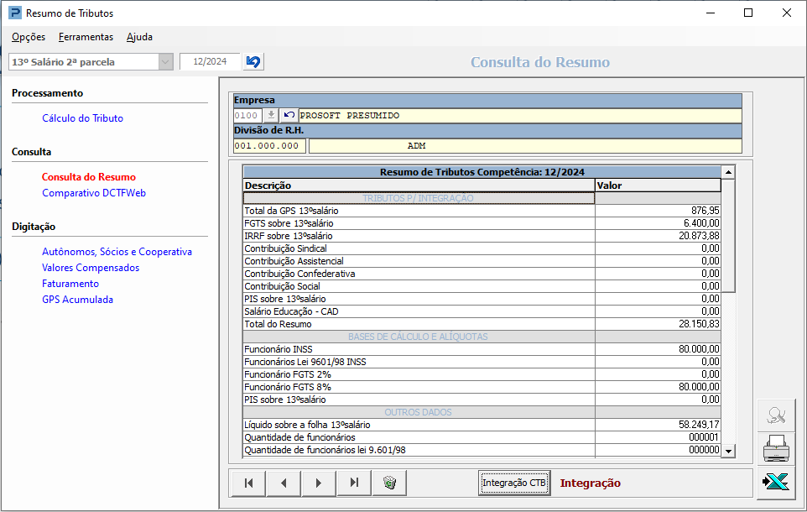Image resolution: width=807 pixels, height=512 pixels.
Task: Click the value 6.400,00
Action: pyautogui.click(x=701, y=223)
